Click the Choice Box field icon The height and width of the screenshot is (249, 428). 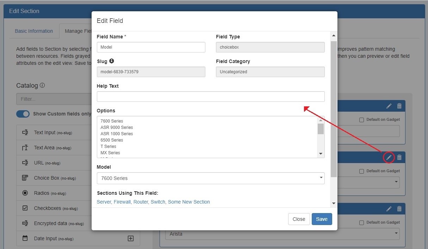coord(25,178)
